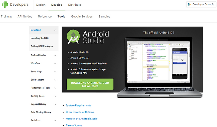
Task: Open Performance Tools sidebar item
Action: pyautogui.click(x=40, y=88)
